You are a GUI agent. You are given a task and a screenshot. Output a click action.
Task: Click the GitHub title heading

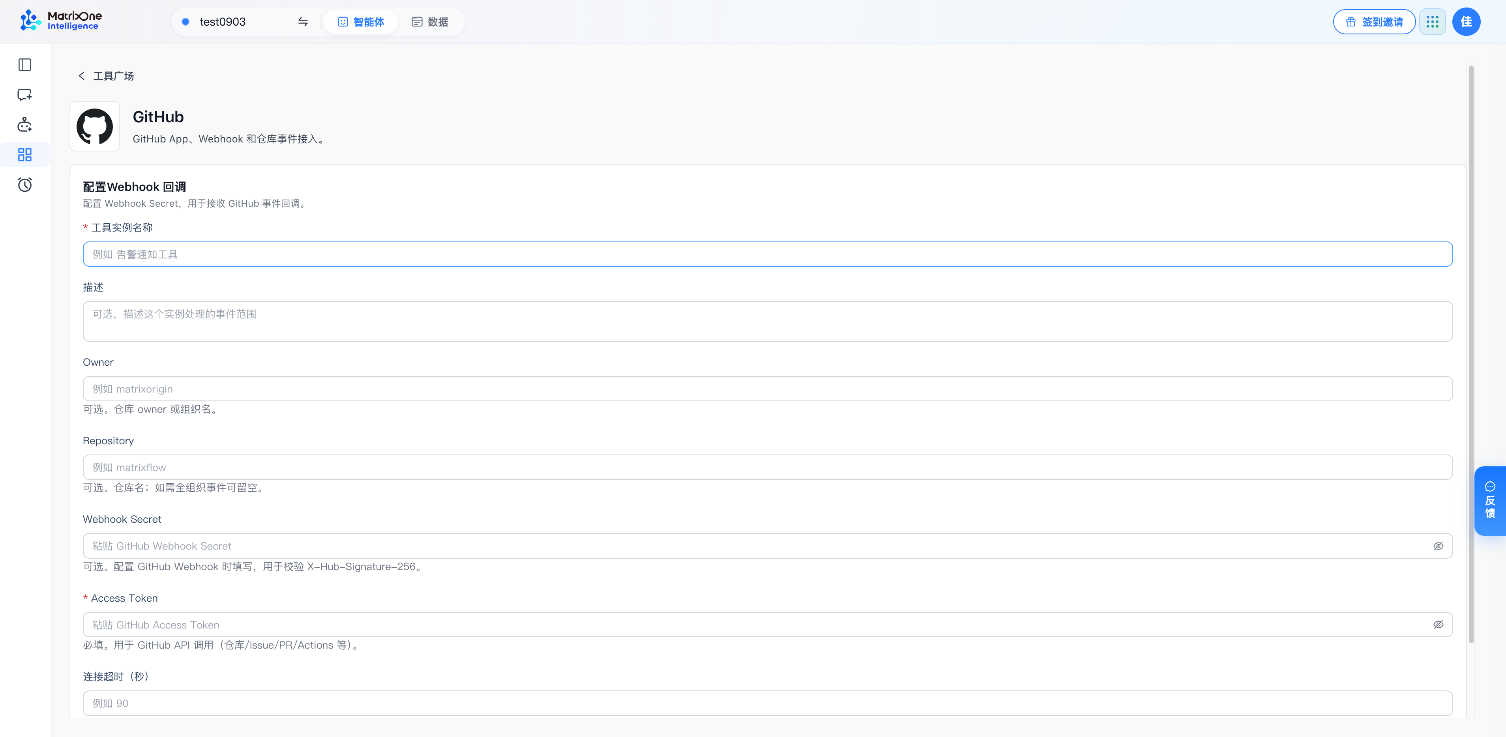coord(158,117)
